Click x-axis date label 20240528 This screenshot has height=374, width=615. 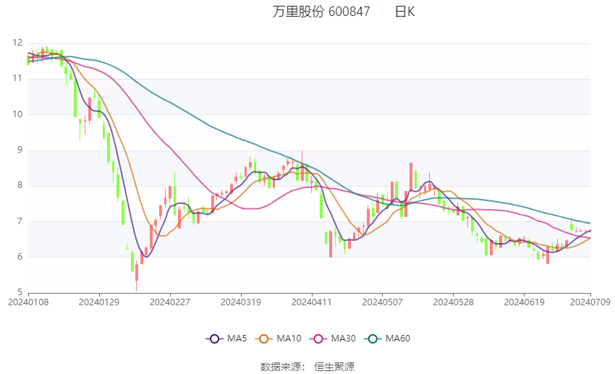(454, 302)
